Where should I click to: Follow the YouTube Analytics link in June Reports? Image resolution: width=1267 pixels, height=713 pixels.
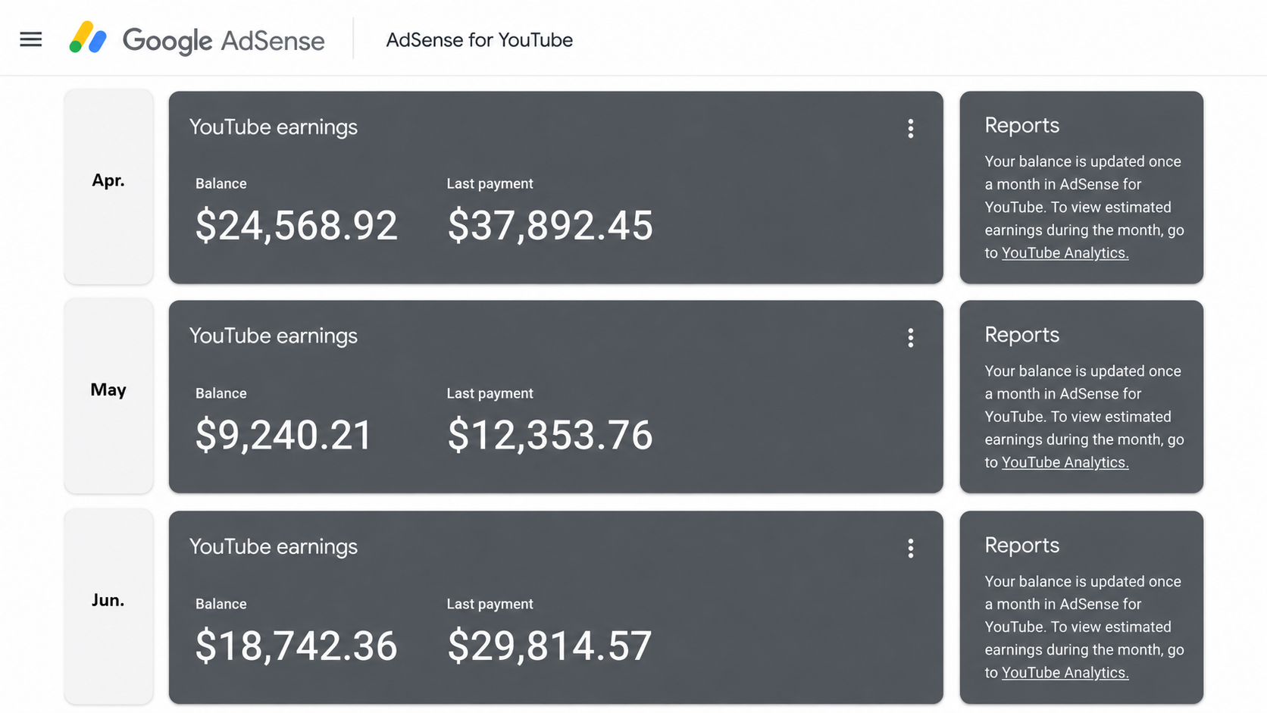point(1065,673)
